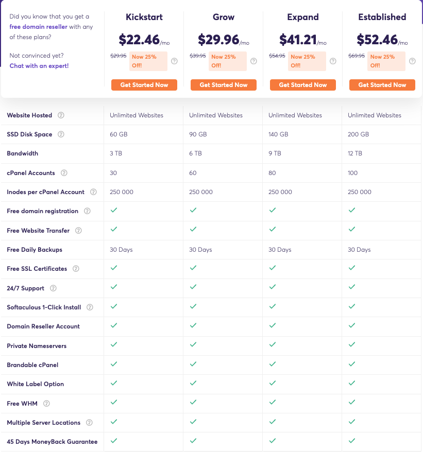The width and height of the screenshot is (423, 452).
Task: Choose Get Started Now under Grow
Action: tap(224, 85)
